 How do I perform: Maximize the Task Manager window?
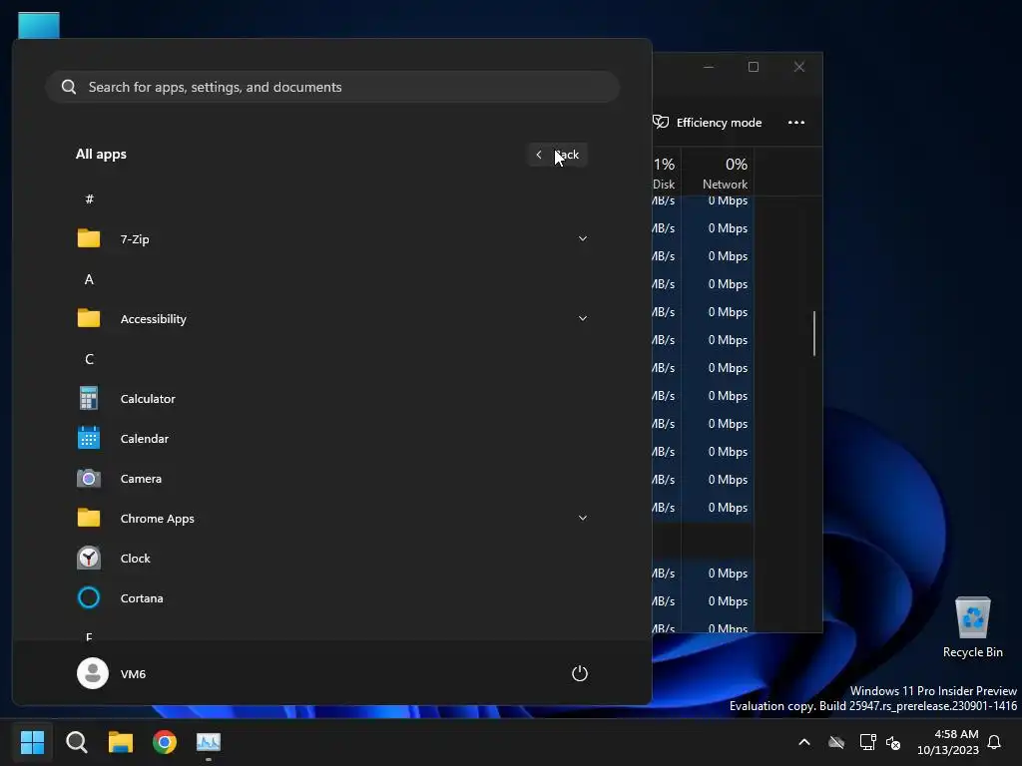754,67
